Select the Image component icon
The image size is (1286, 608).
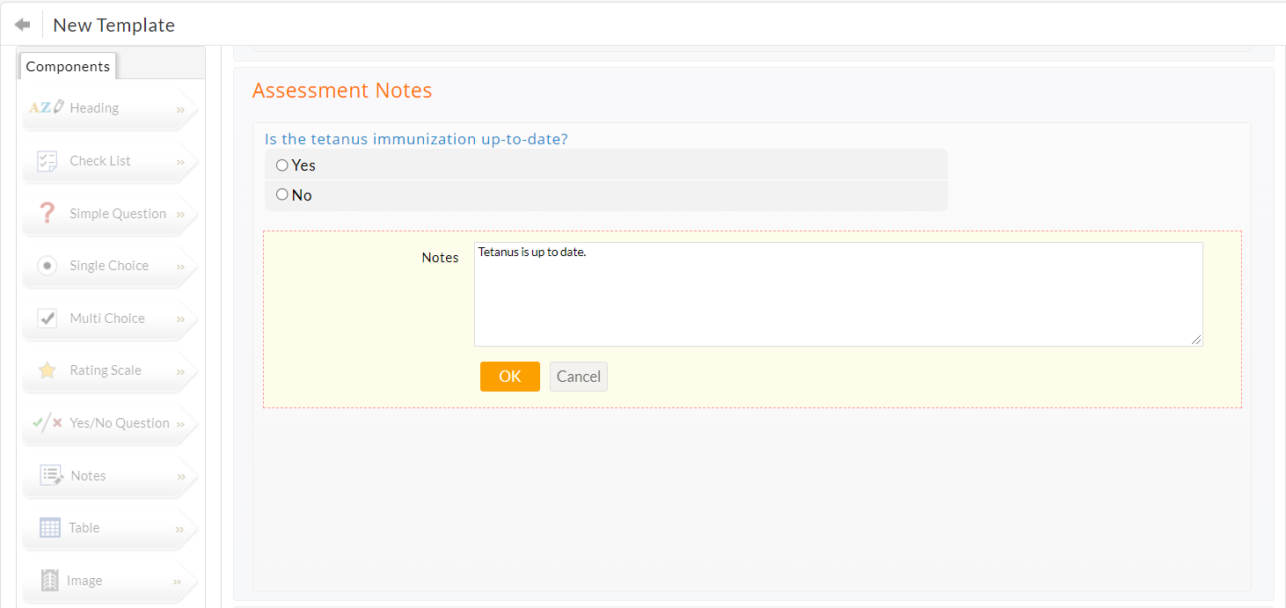[50, 581]
